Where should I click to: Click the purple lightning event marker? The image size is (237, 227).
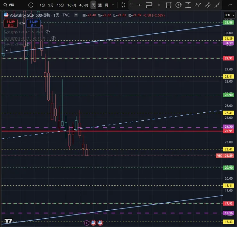point(86,223)
